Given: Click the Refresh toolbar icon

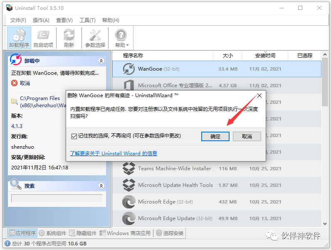Looking at the screenshot, I should point(69,38).
